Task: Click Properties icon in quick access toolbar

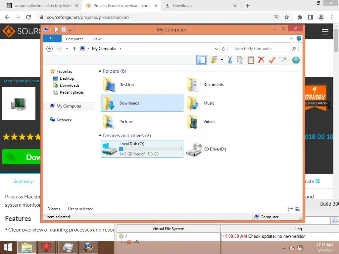Action: point(56,29)
